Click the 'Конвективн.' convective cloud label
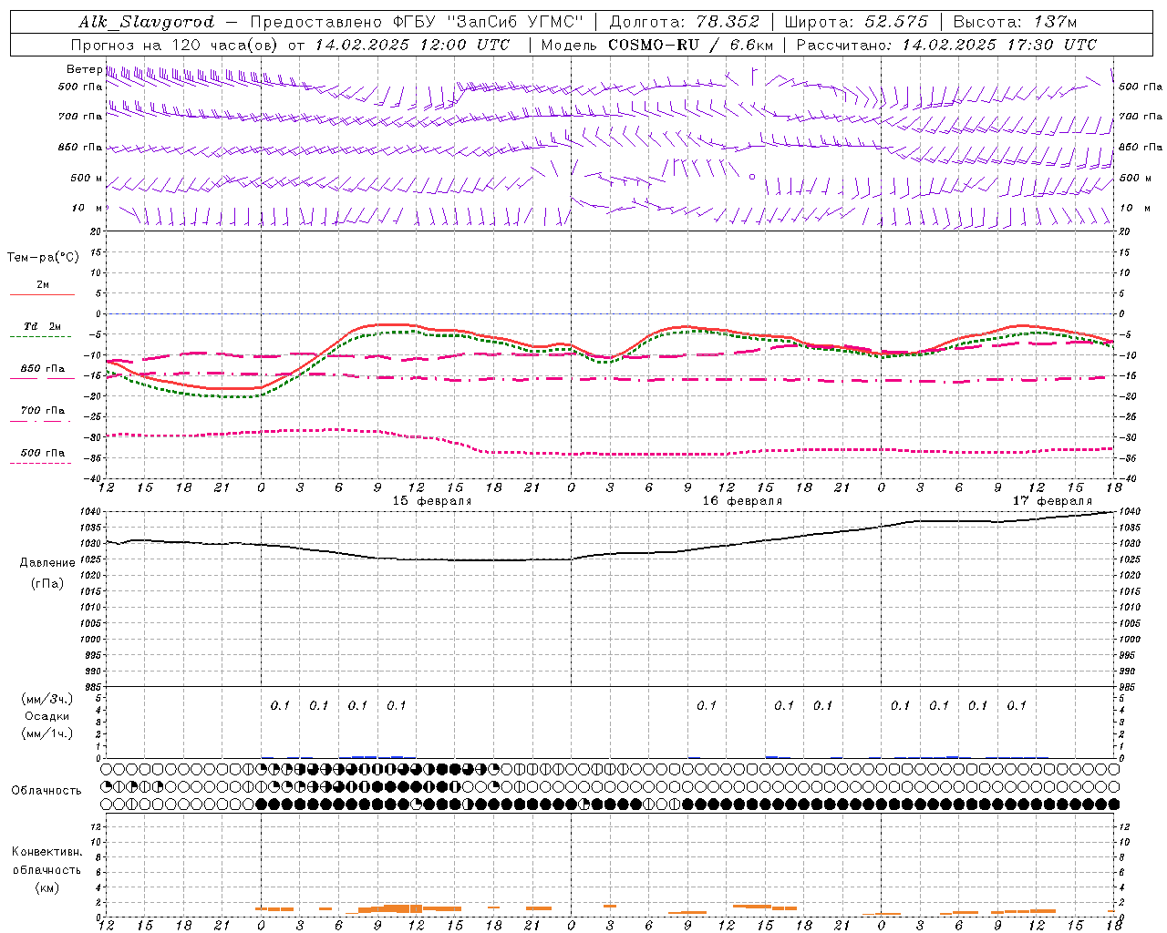Image resolution: width=1167 pixels, height=933 pixels. pos(46,852)
